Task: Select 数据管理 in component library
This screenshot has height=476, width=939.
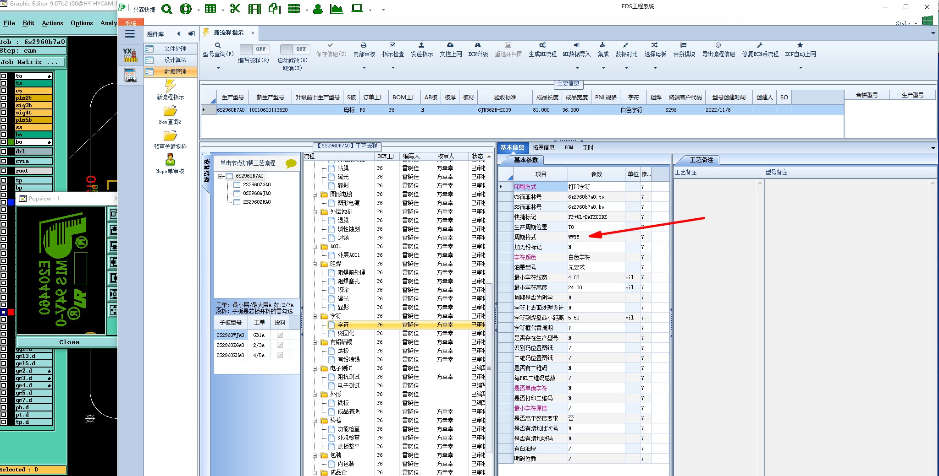Action: [x=171, y=71]
